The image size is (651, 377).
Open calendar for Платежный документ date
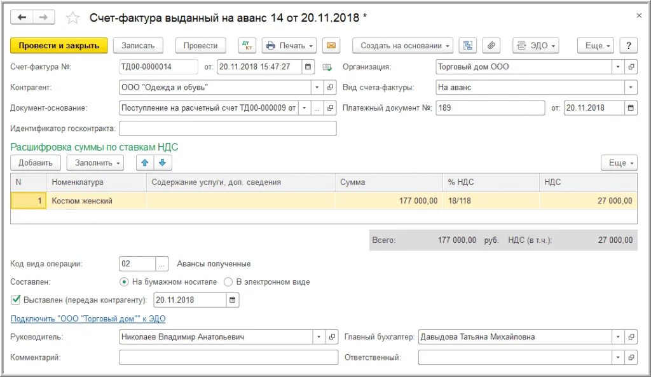[631, 108]
